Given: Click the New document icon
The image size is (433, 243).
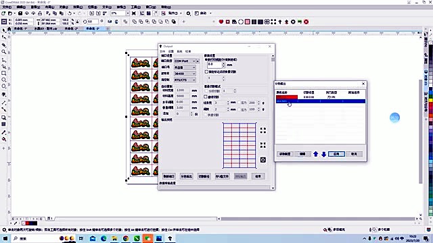Looking at the screenshot, I should 3,13.
